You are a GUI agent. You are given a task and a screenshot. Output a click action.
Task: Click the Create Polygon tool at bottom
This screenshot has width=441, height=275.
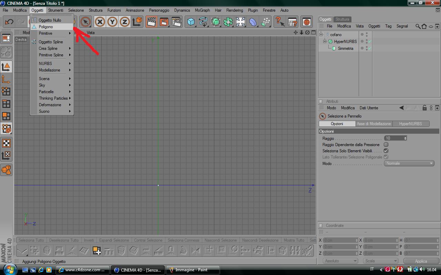[96, 251]
